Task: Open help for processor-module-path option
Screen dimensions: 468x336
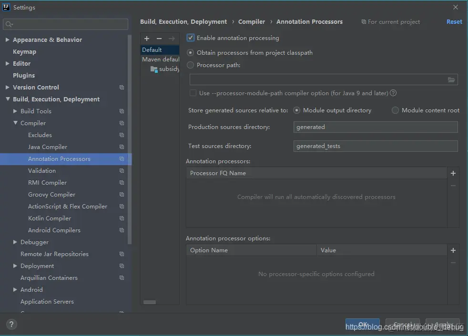Action: (393, 93)
